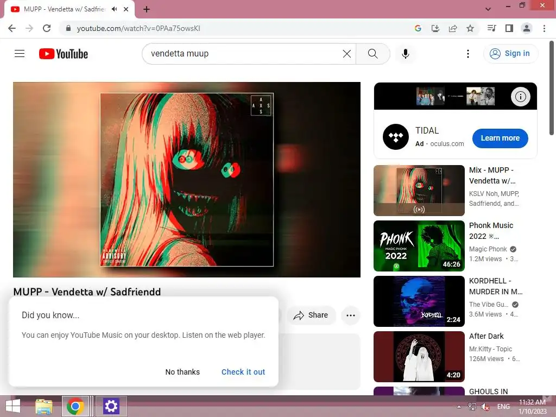Click the install app icon in address bar
The height and width of the screenshot is (417, 556).
[x=435, y=28]
